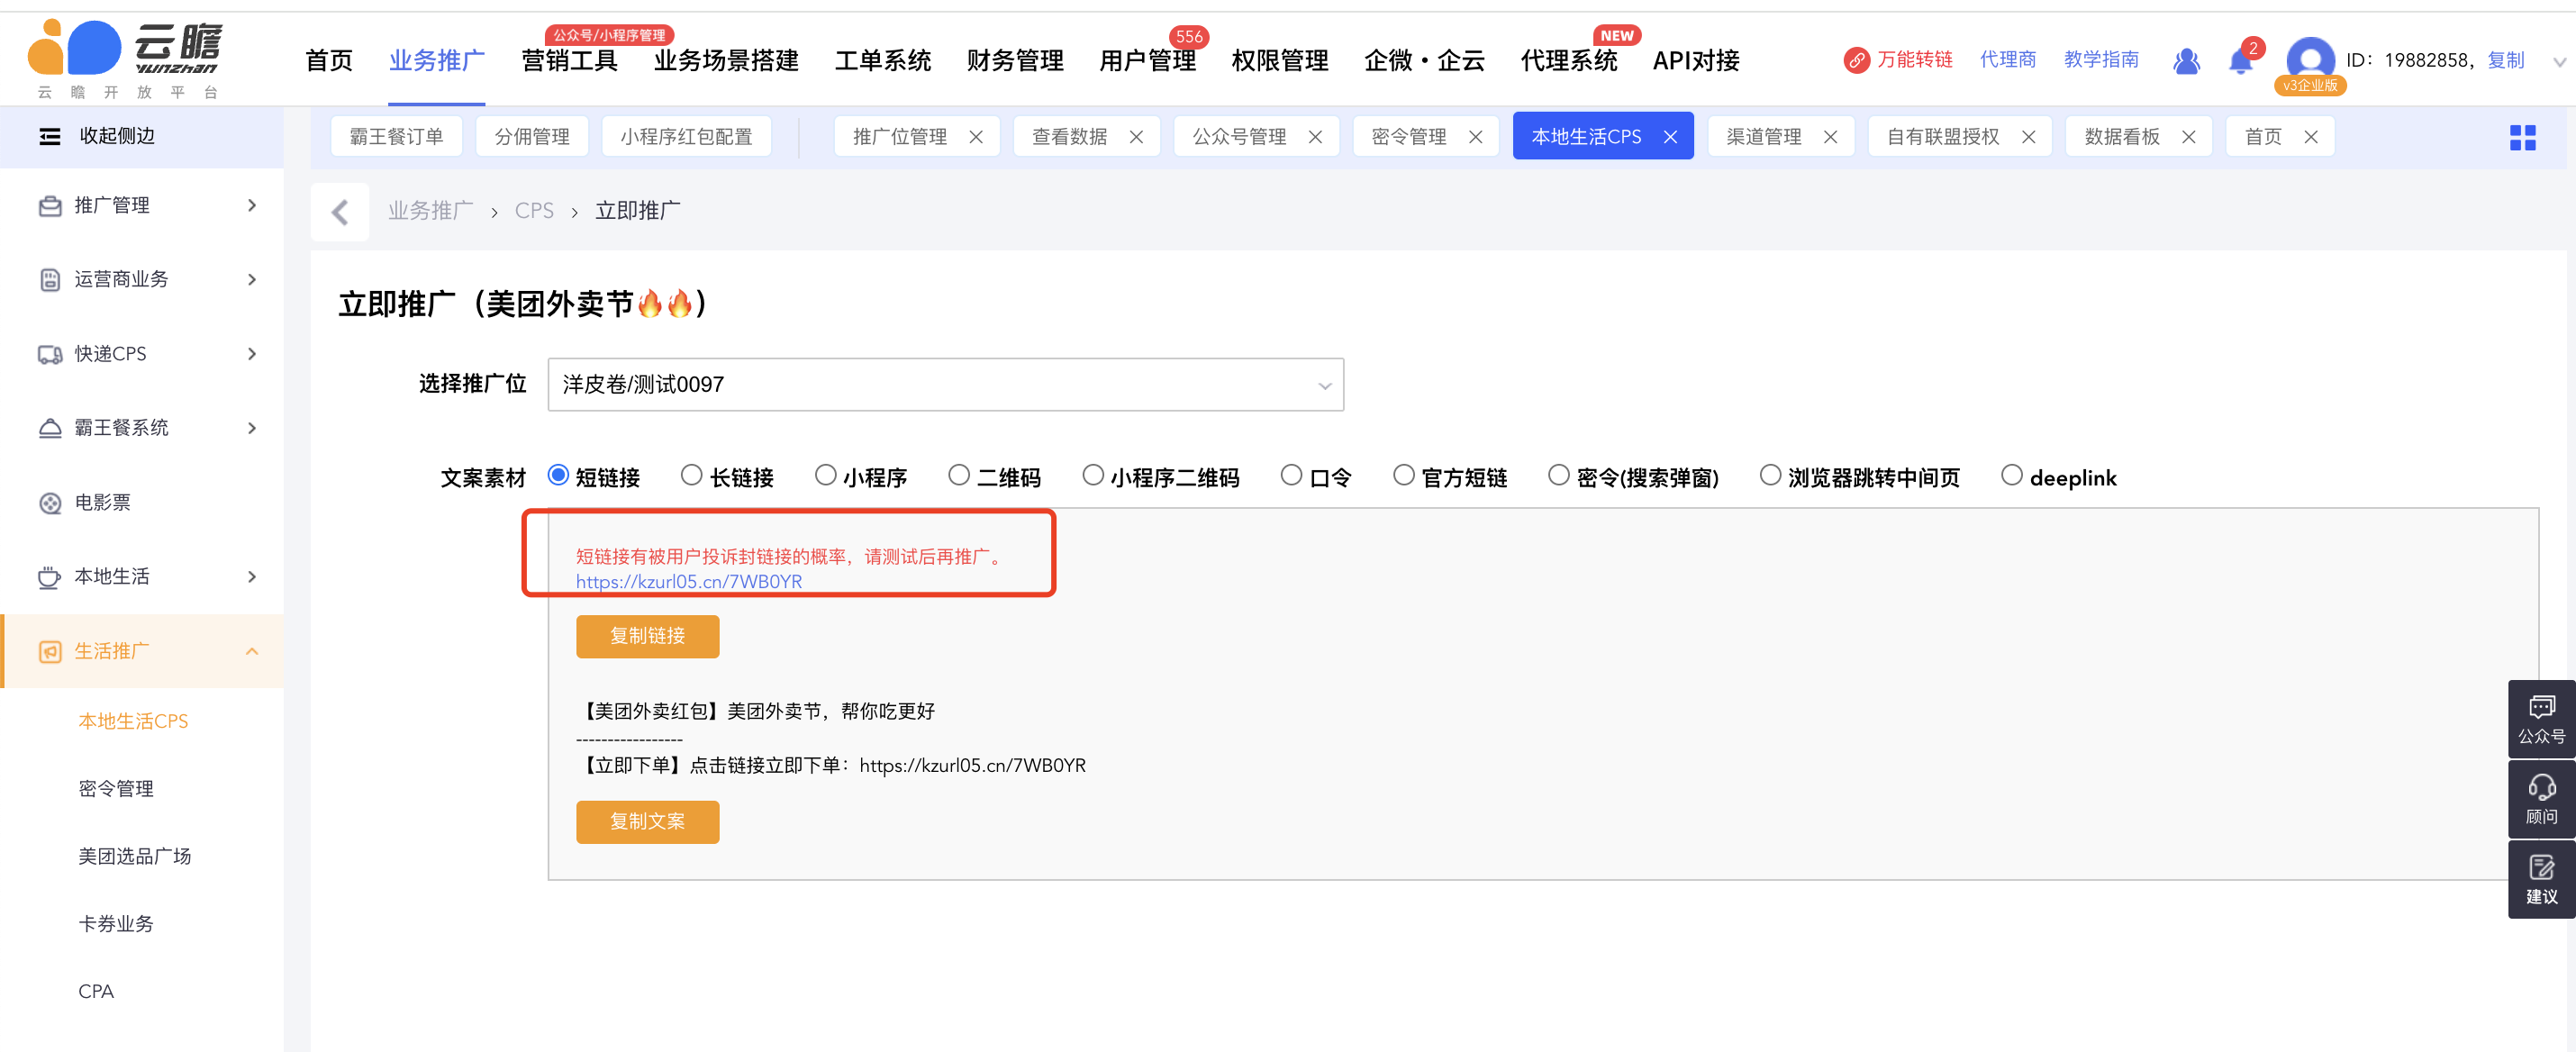Open the 公众号 floating side widget
This screenshot has height=1052, width=2576.
point(2540,718)
